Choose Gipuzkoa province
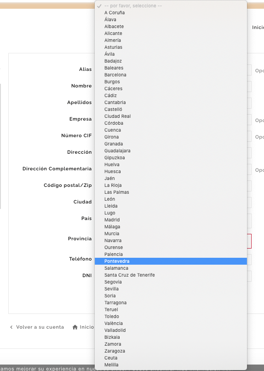Viewport: 264px width, 371px height. point(171,157)
